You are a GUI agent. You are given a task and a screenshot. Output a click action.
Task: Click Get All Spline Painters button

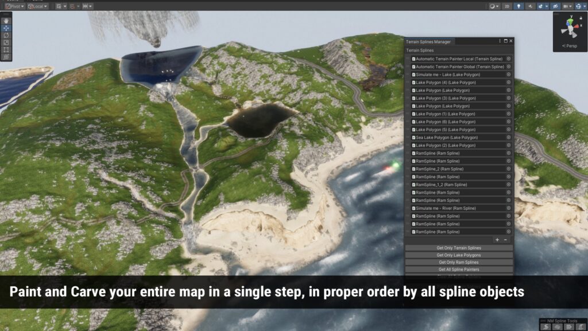tap(459, 270)
